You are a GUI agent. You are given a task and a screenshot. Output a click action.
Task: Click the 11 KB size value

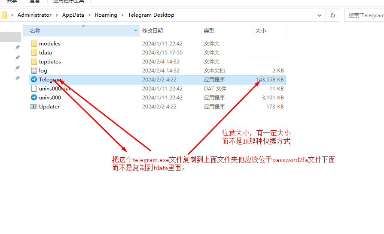277,89
